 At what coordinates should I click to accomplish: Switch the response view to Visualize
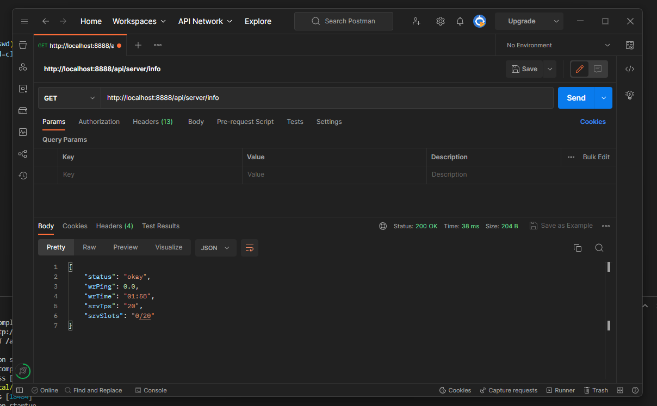click(x=169, y=247)
